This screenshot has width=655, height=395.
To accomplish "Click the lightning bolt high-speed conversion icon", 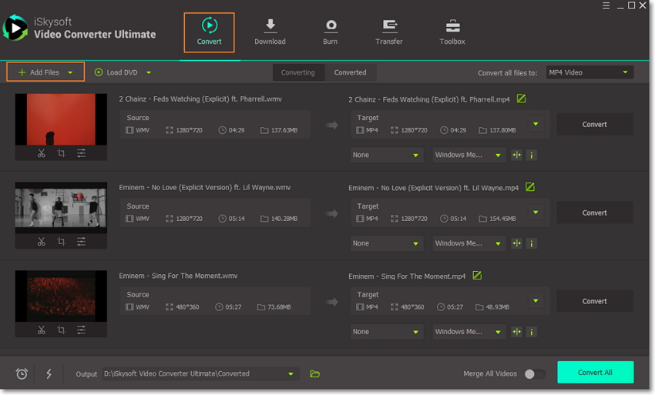I will click(49, 373).
